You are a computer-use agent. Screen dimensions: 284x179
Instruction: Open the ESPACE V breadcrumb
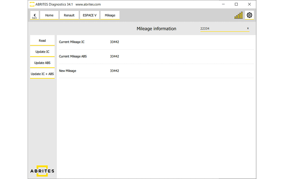[90, 15]
